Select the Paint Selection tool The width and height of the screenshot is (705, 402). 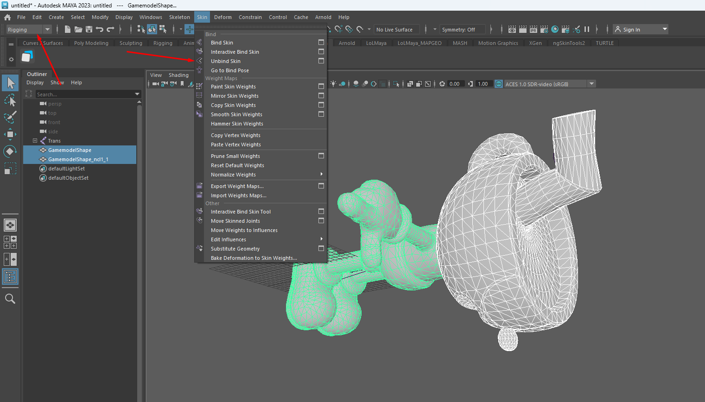(x=10, y=117)
